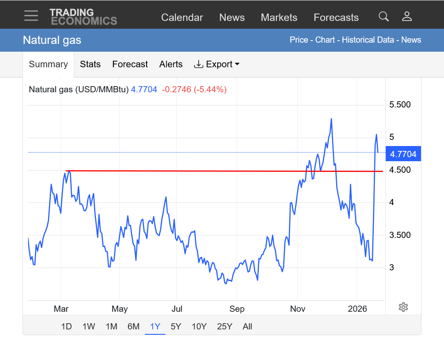The height and width of the screenshot is (354, 444).
Task: Open Markets in top navigation
Action: click(x=279, y=18)
